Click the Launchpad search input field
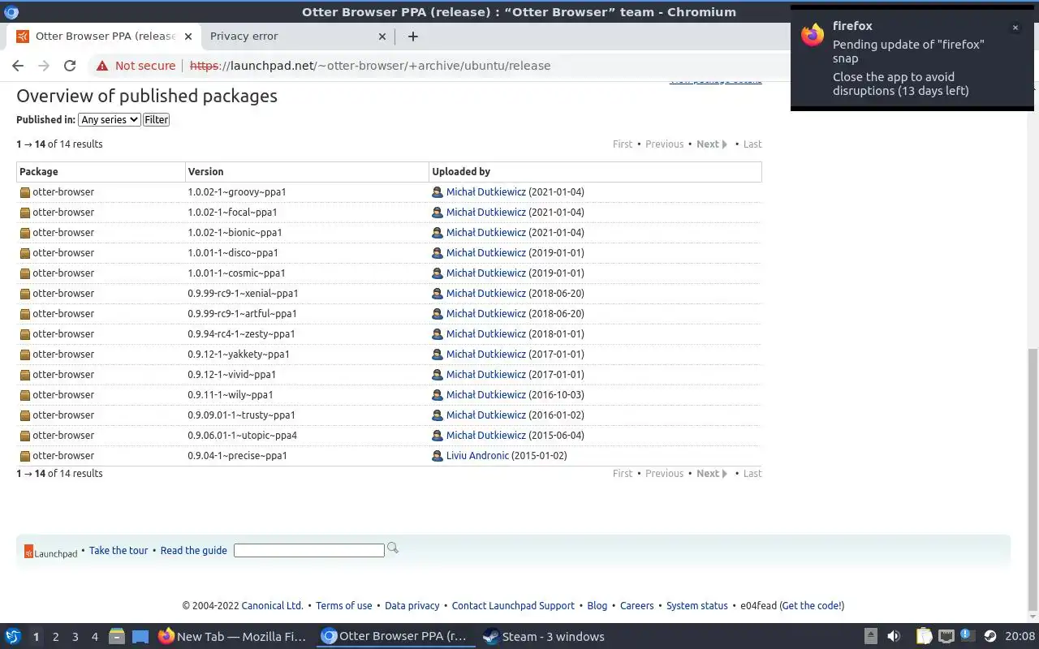 (308, 550)
